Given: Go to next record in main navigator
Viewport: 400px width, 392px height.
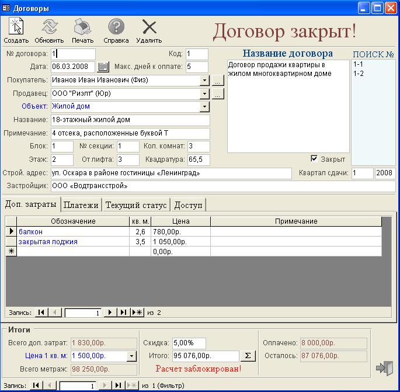Looking at the screenshot, I should coord(105,386).
